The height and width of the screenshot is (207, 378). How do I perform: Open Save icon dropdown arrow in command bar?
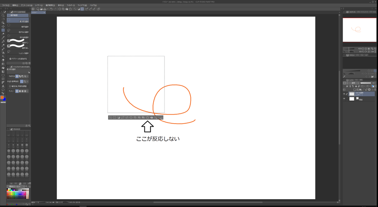[48, 9]
